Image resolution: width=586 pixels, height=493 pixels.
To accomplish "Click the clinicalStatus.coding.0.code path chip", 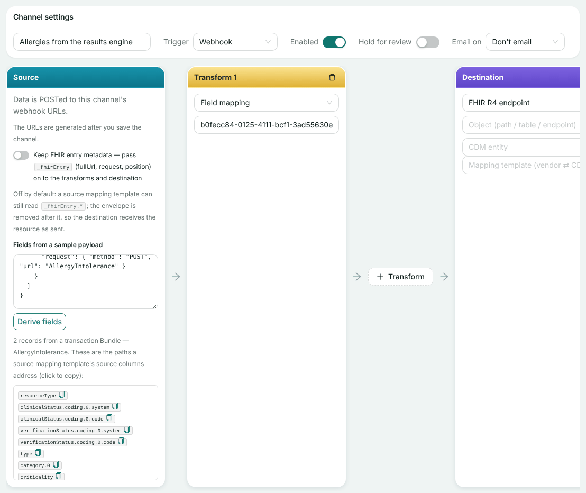I will point(67,418).
